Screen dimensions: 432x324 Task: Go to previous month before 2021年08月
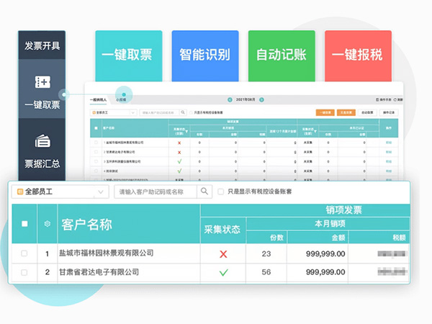coord(230,100)
